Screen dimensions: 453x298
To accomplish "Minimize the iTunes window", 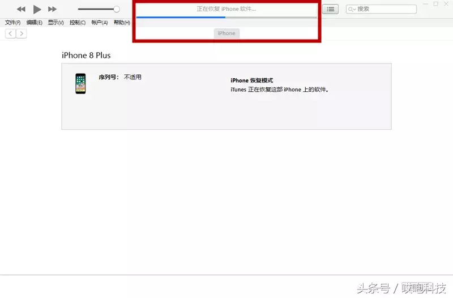I will (x=425, y=4).
